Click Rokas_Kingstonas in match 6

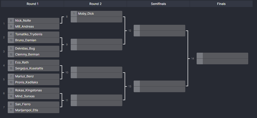point(34,90)
